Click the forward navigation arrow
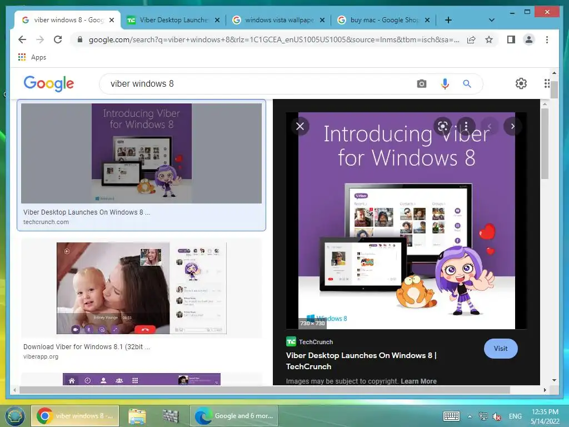The height and width of the screenshot is (427, 569). [40, 39]
